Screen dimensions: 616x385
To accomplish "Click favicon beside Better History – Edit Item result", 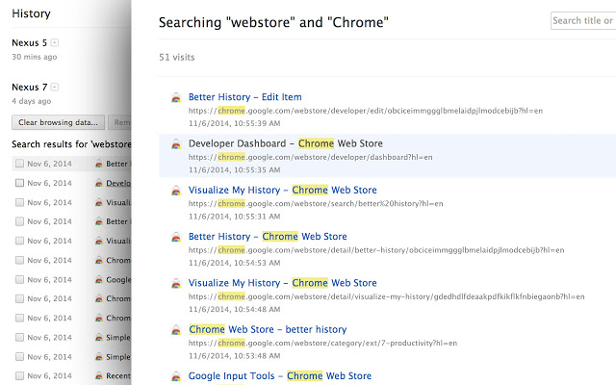I will click(x=176, y=98).
